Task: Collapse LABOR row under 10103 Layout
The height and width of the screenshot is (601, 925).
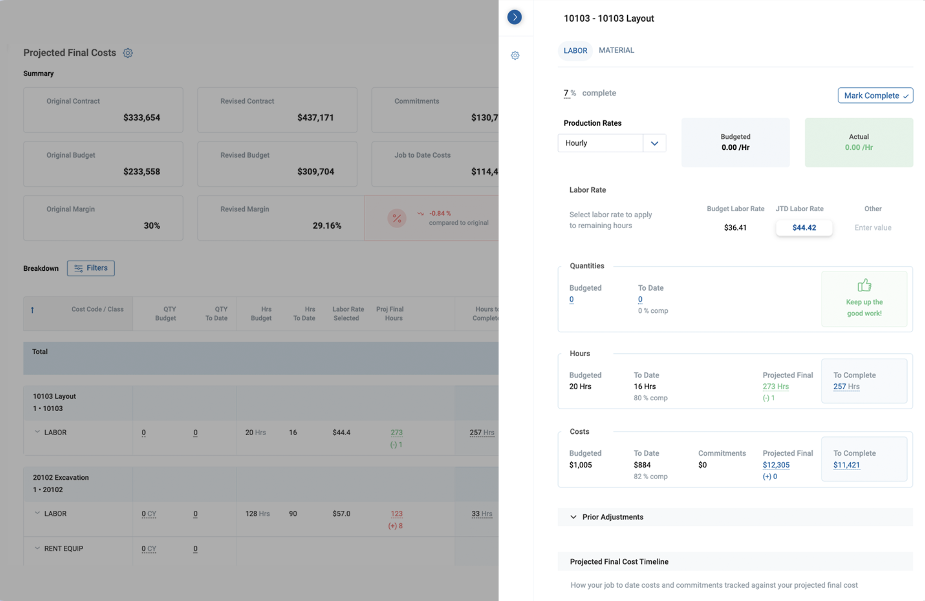Action: coord(37,432)
